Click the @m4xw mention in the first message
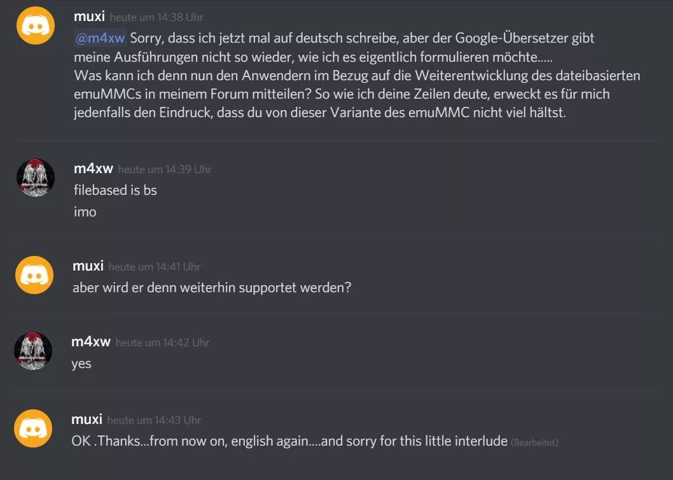Image resolution: width=673 pixels, height=480 pixels. tap(100, 38)
